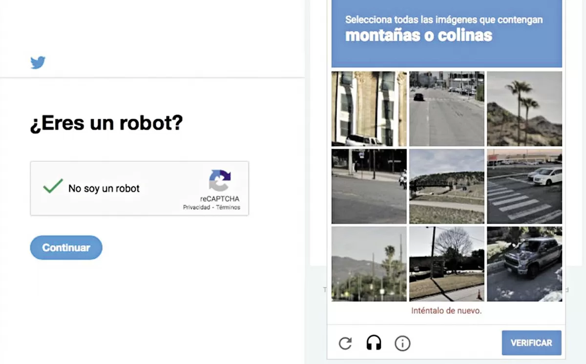Select the building facade image tile
This screenshot has width=586, height=364.
click(369, 109)
